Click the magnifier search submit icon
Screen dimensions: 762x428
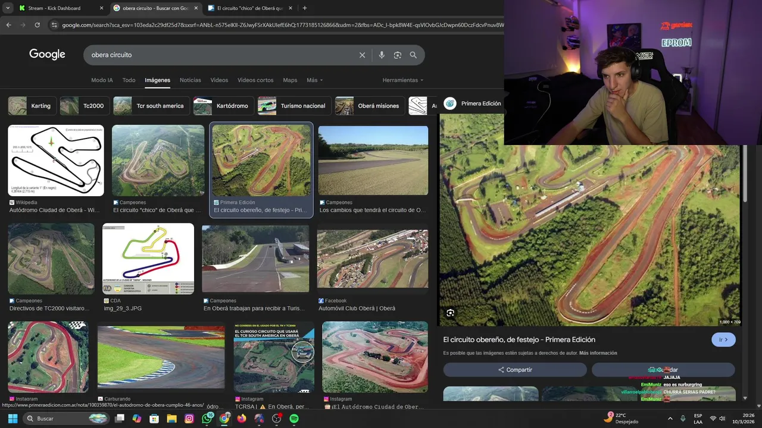tap(413, 55)
